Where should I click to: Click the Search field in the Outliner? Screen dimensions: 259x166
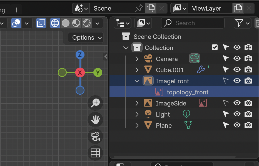(193, 23)
